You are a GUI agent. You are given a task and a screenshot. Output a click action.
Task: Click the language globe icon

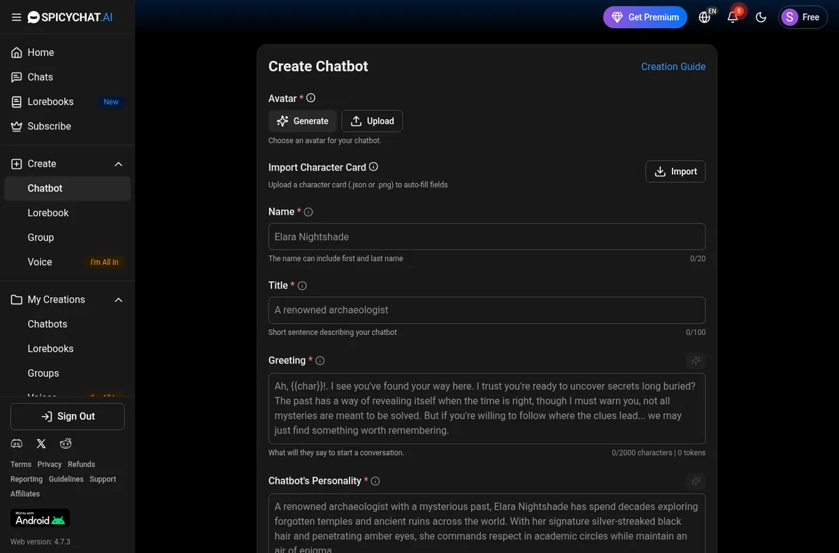point(705,17)
